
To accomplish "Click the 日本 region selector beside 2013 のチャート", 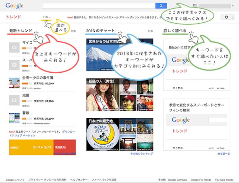I will pyautogui.click(x=150, y=31).
